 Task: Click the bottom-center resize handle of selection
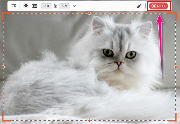[x=89, y=120]
